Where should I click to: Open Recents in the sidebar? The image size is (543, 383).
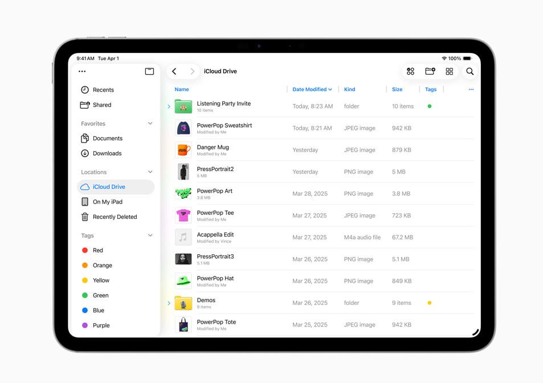tap(116, 89)
